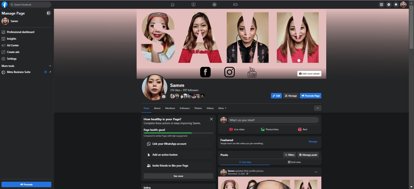Screen dimensions: 414x189
Task: Switch to the Mentions tab
Action: (x=170, y=108)
